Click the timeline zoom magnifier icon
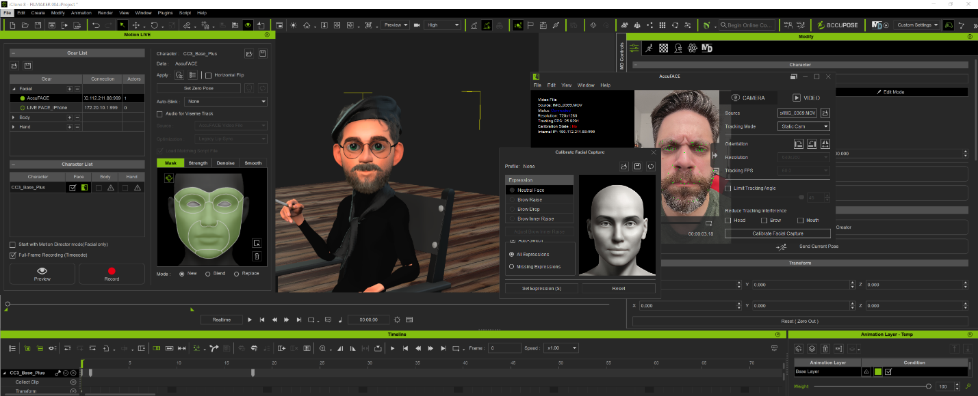978x396 pixels. coord(323,348)
